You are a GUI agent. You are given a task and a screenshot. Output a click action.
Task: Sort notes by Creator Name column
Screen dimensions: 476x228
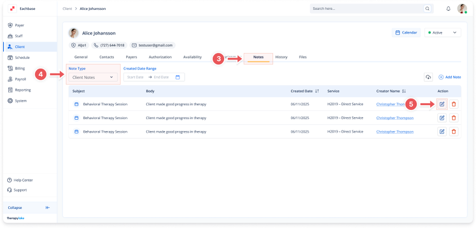point(404,91)
